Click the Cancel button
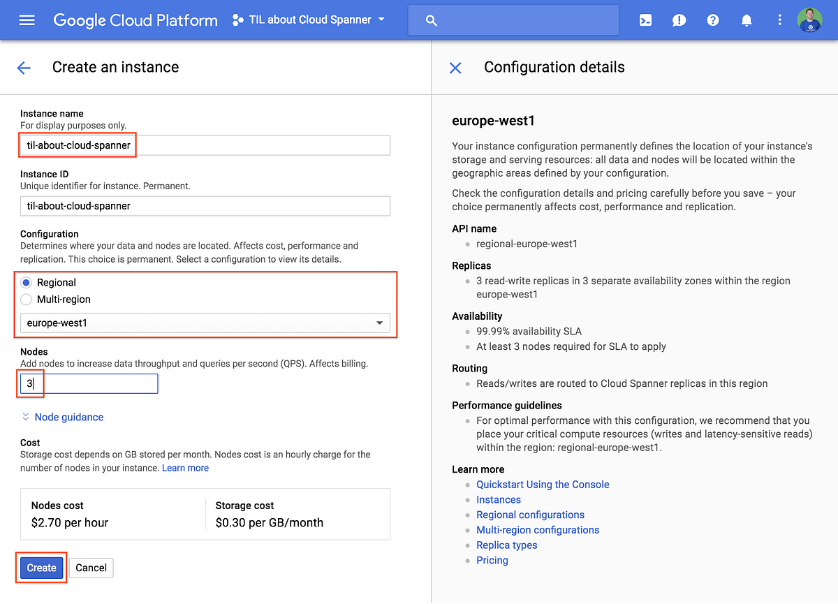This screenshot has width=838, height=604. [x=91, y=568]
